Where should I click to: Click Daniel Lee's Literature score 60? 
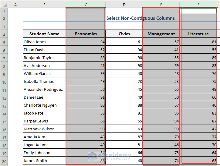coord(198,97)
